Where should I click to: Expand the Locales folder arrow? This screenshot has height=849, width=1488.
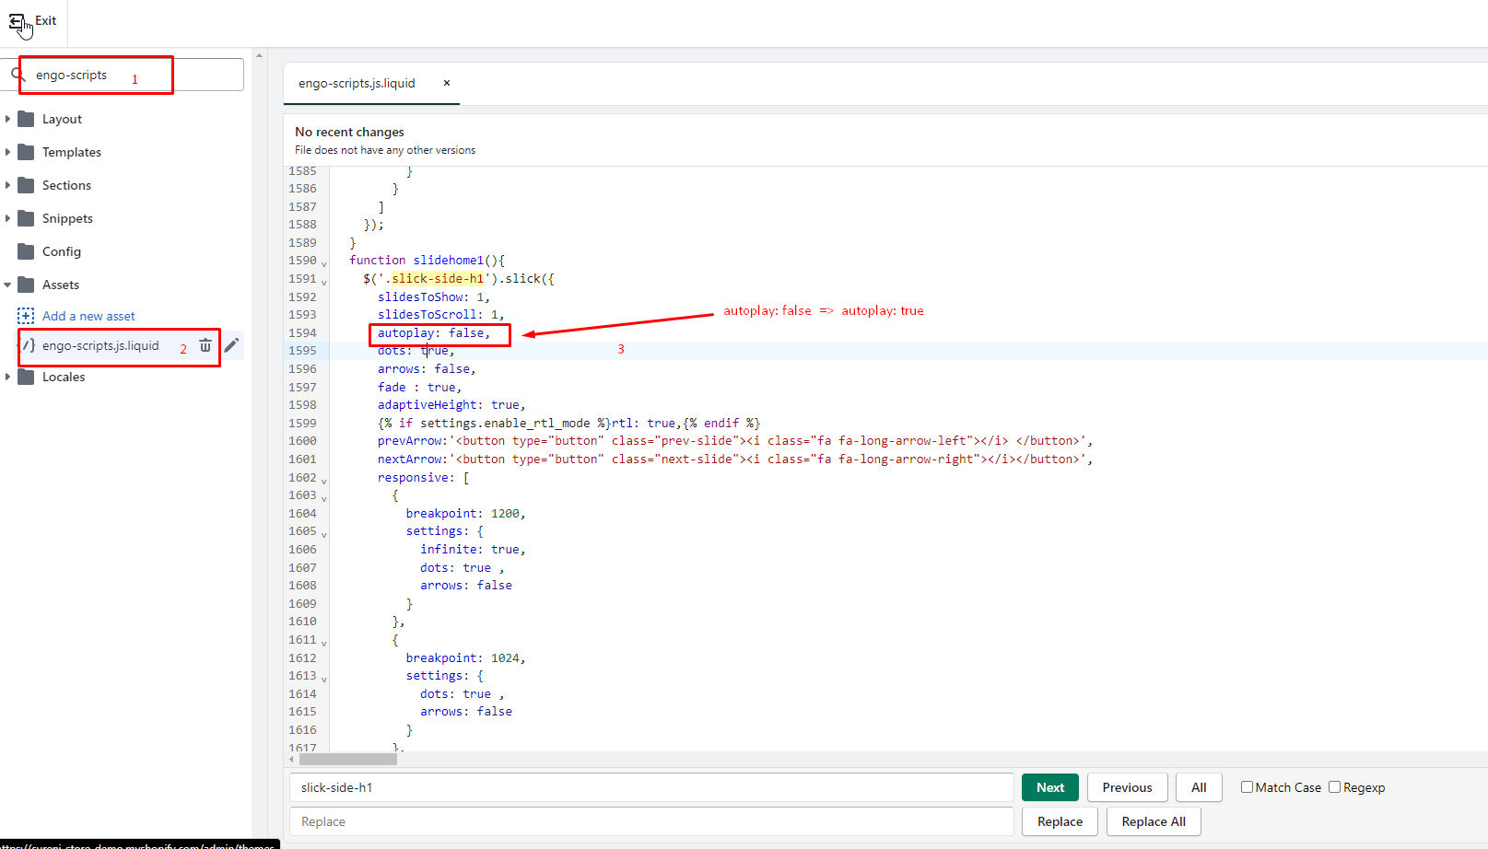pos(7,377)
